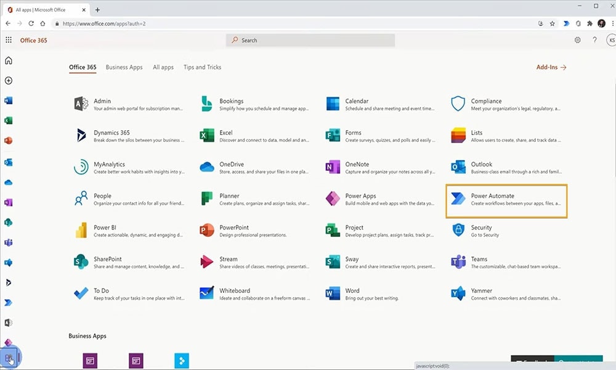The width and height of the screenshot is (616, 370).
Task: Open MyAnalytics app tile
Action: point(129,168)
